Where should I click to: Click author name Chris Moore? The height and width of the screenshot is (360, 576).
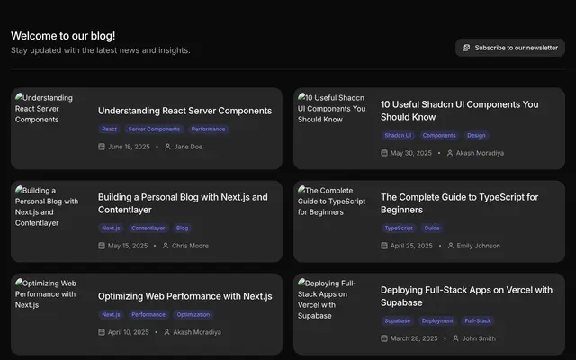click(x=190, y=246)
